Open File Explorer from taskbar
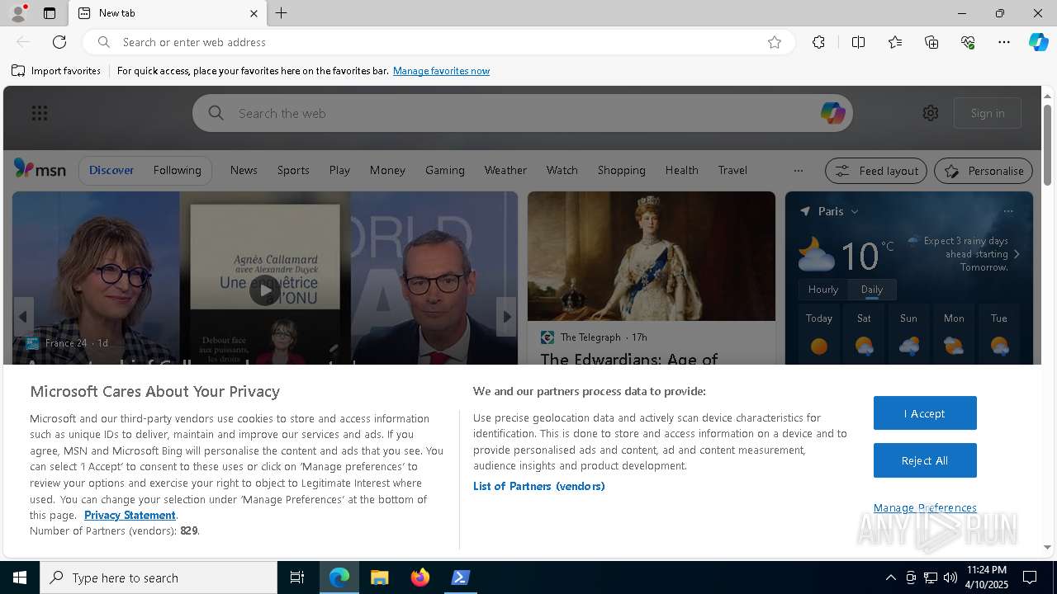 [x=380, y=577]
